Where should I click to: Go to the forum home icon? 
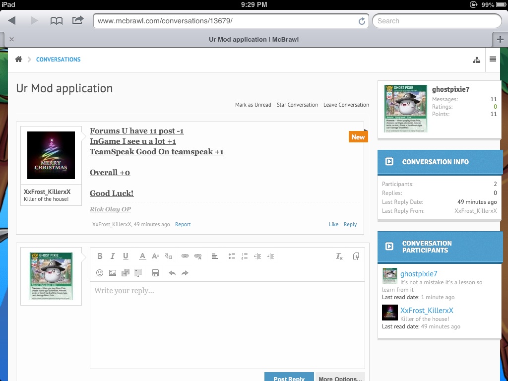pos(18,60)
